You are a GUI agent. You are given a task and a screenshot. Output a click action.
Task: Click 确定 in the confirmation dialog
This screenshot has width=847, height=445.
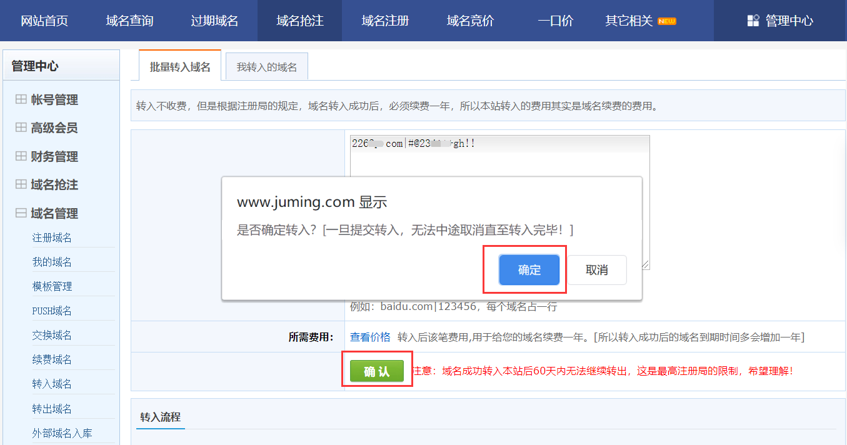(528, 269)
